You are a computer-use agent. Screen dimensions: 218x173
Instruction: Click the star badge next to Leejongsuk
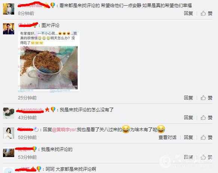click(x=47, y=109)
